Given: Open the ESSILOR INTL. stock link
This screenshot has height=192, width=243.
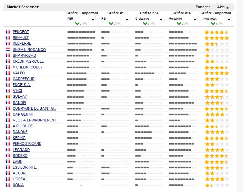Looking at the screenshot, I should click(x=25, y=168).
